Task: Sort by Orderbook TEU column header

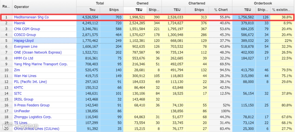Action: [244, 10]
